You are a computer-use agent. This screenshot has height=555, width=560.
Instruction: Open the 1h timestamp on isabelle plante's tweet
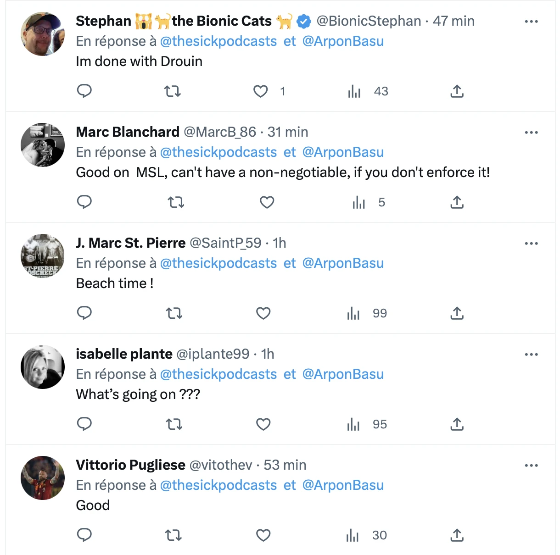click(268, 354)
